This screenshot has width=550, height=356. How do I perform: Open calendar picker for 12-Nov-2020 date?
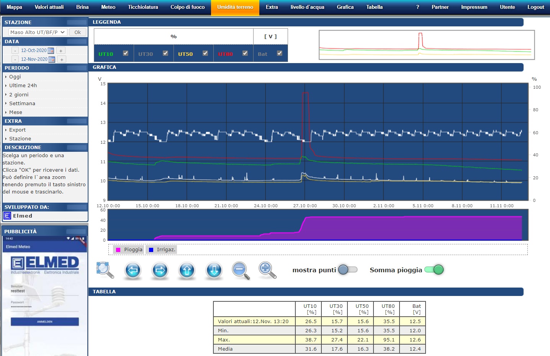click(x=52, y=59)
